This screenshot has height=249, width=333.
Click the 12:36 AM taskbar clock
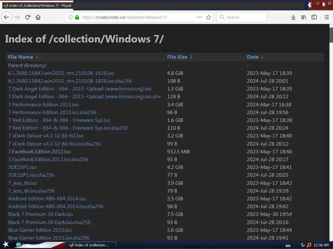point(321,245)
